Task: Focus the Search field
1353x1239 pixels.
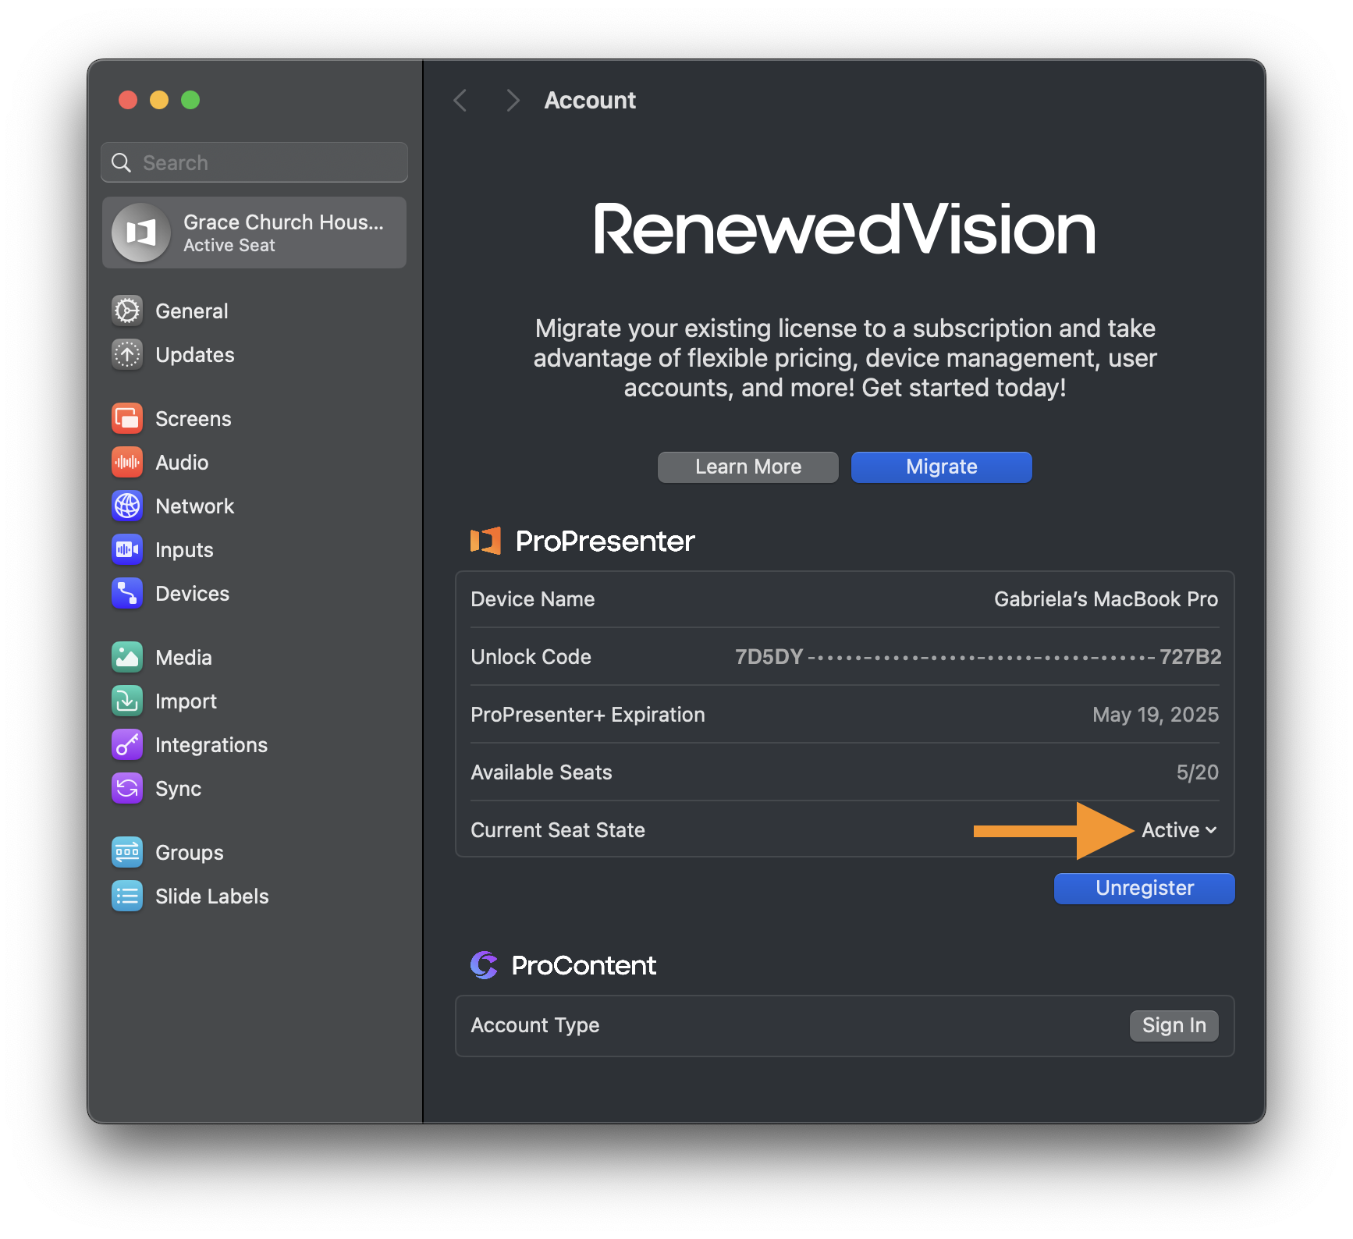Action: coord(254,162)
